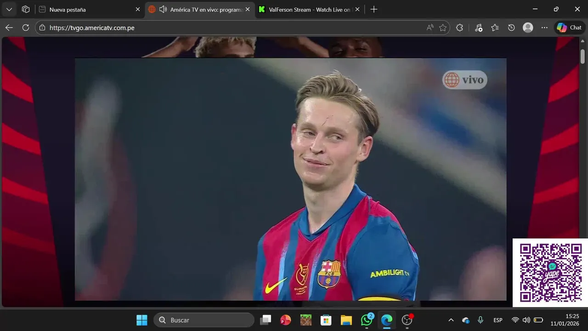The image size is (588, 331).
Task: Change the ESP input language
Action: point(498,320)
